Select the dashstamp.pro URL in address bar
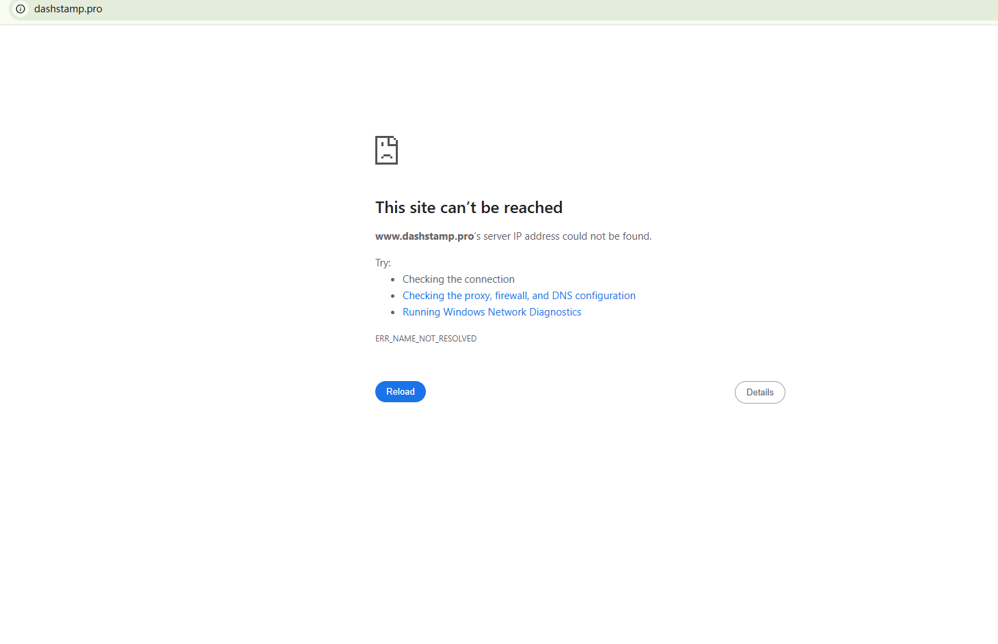The width and height of the screenshot is (998, 644). point(68,9)
